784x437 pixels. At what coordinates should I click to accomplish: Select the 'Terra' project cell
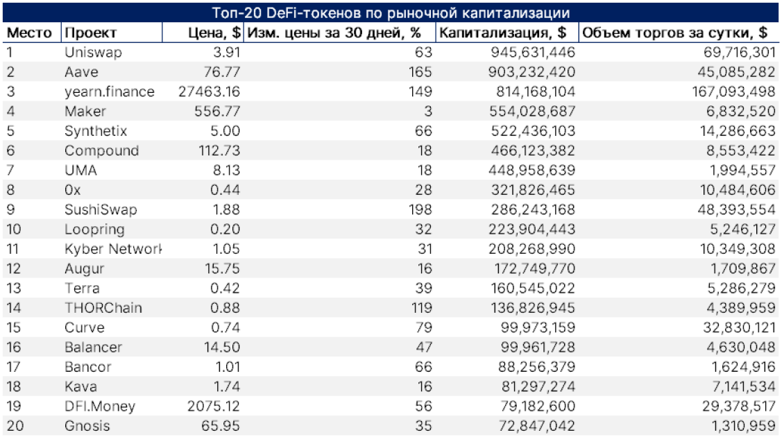click(x=82, y=288)
